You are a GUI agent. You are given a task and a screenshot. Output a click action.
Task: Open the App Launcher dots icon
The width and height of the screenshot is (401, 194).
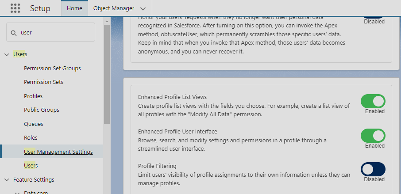(x=15, y=8)
